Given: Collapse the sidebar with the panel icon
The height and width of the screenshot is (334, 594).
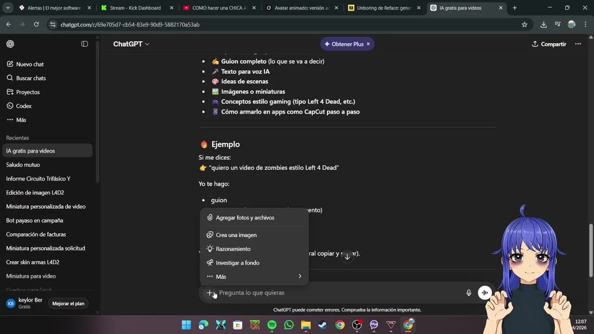Looking at the screenshot, I should tap(84, 44).
